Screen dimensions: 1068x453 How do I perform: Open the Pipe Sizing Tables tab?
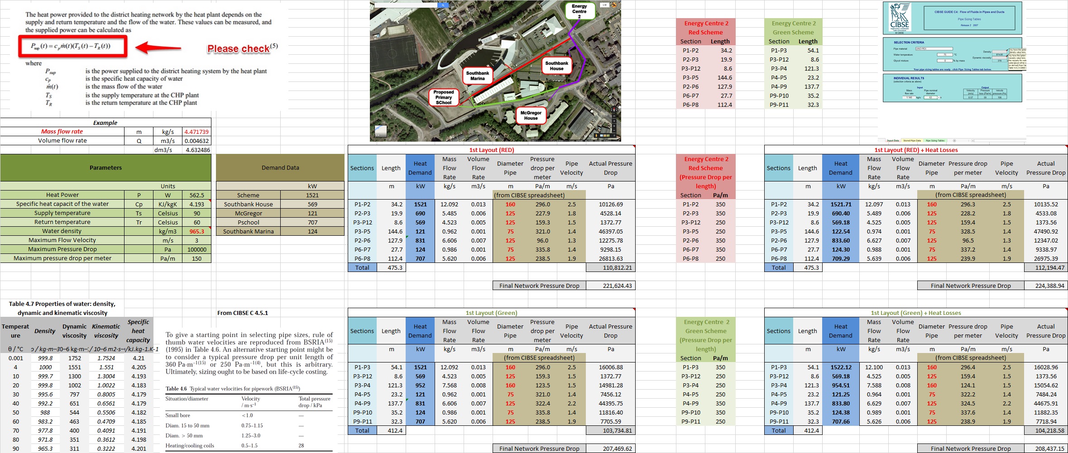click(935, 141)
